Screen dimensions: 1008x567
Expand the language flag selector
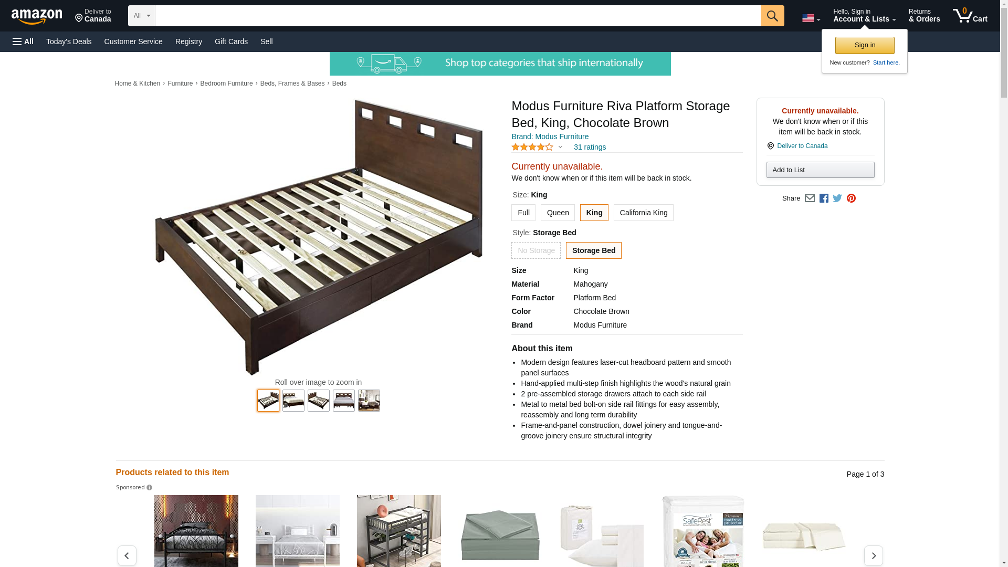811,18
